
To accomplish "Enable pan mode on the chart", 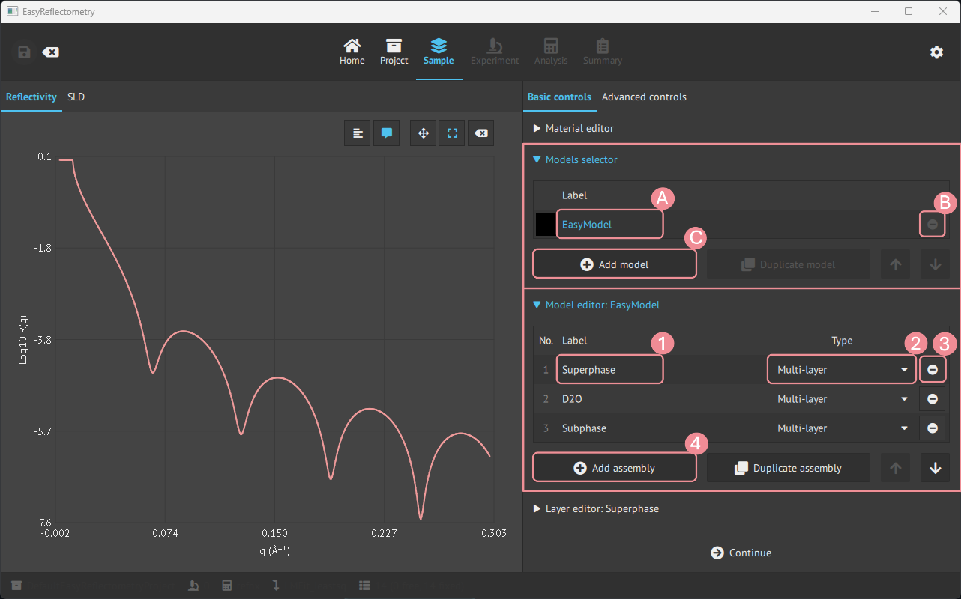I will tap(423, 133).
